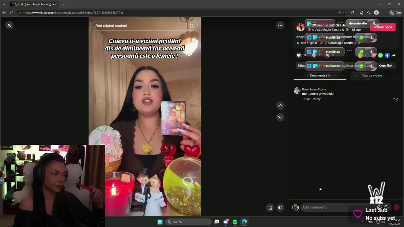
Task: Open Spotify from the taskbar
Action: pyautogui.click(x=235, y=222)
